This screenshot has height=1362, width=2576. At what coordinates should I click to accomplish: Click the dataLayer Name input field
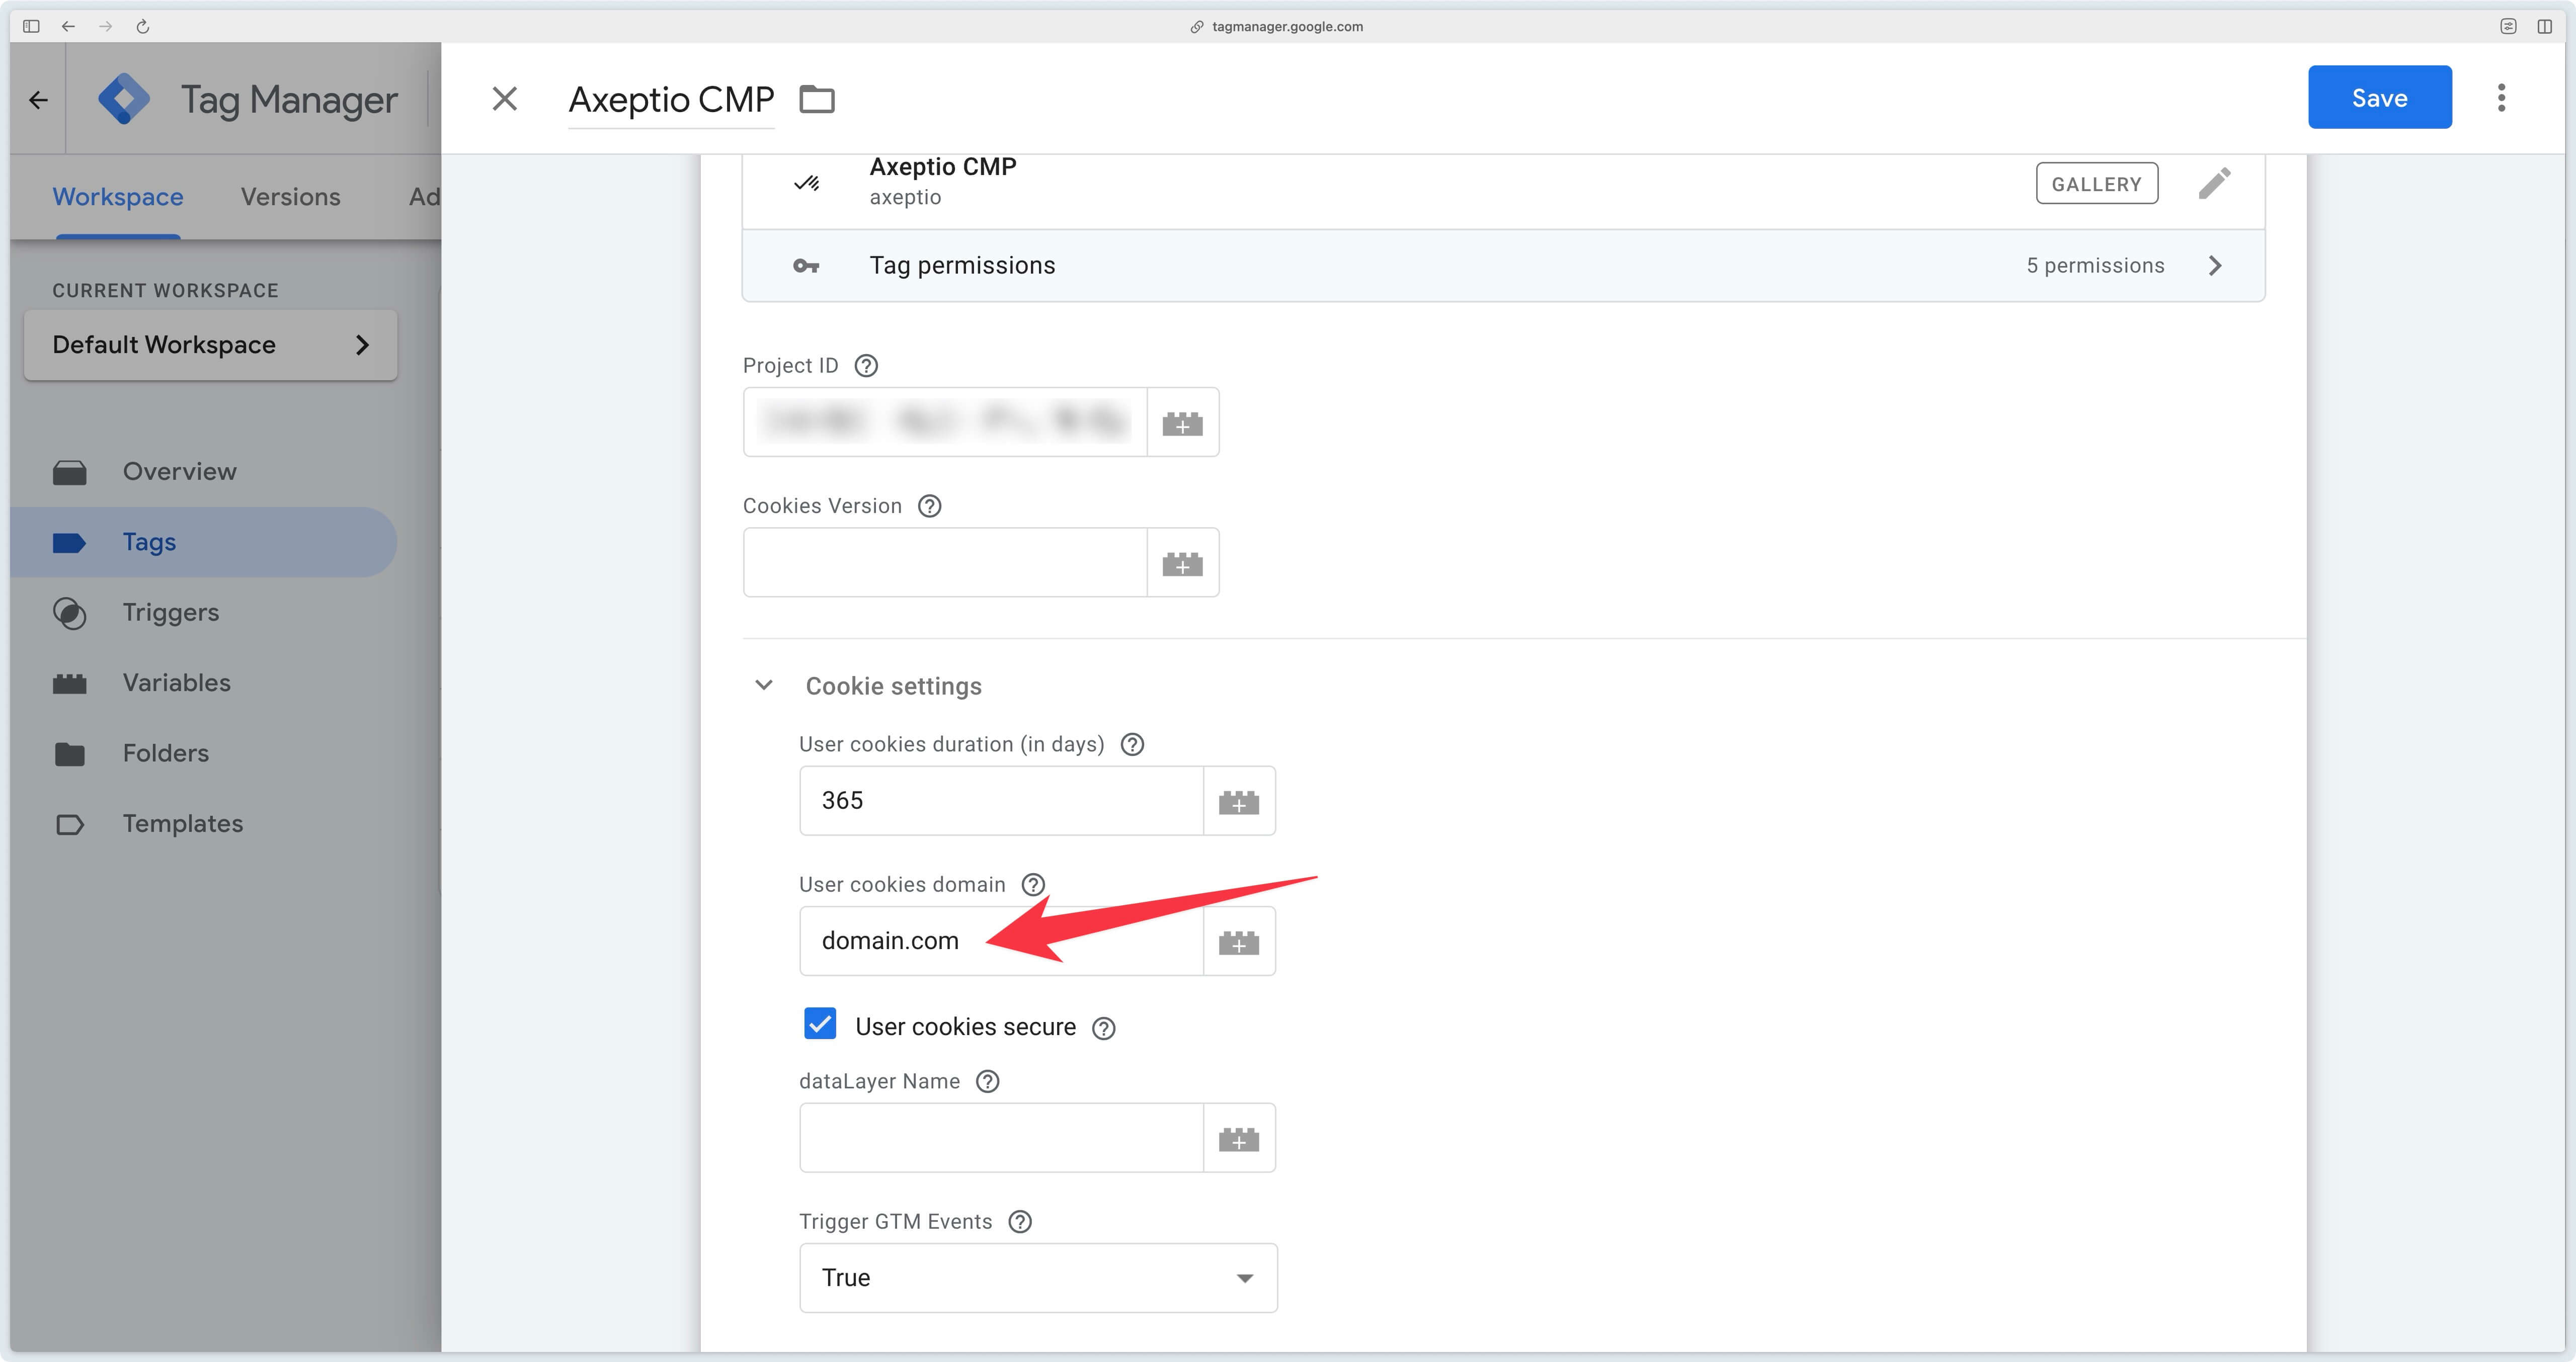1001,1137
